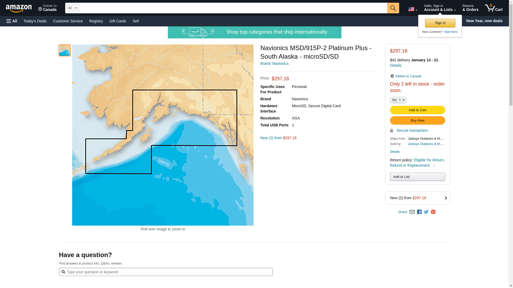
Task: Open Today's Deals nav item
Action: click(x=35, y=21)
